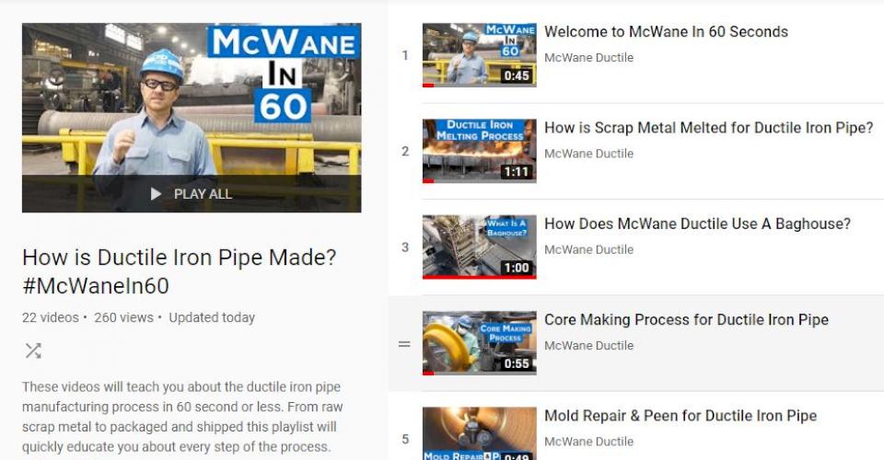Viewport: 884px width, 460px height.
Task: Grab the reorder handle on Core Making video
Action: (404, 343)
